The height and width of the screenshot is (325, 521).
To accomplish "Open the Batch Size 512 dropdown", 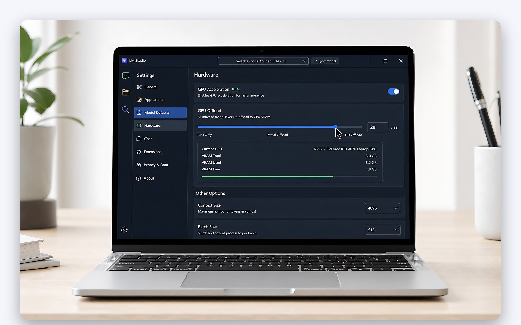I will coord(382,230).
